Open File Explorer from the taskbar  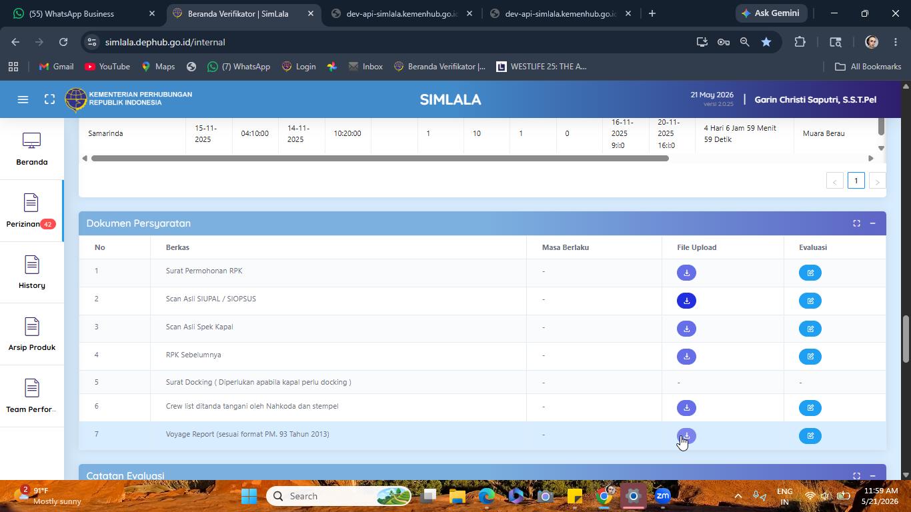tap(457, 496)
